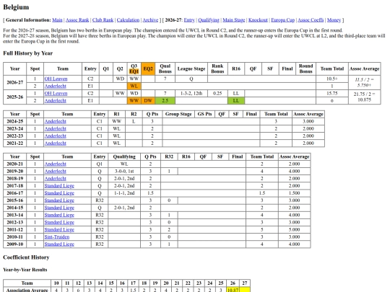This screenshot has height=292, width=390.
Task: Click the orange DW cell in 2025-26 row
Action: 148,100
